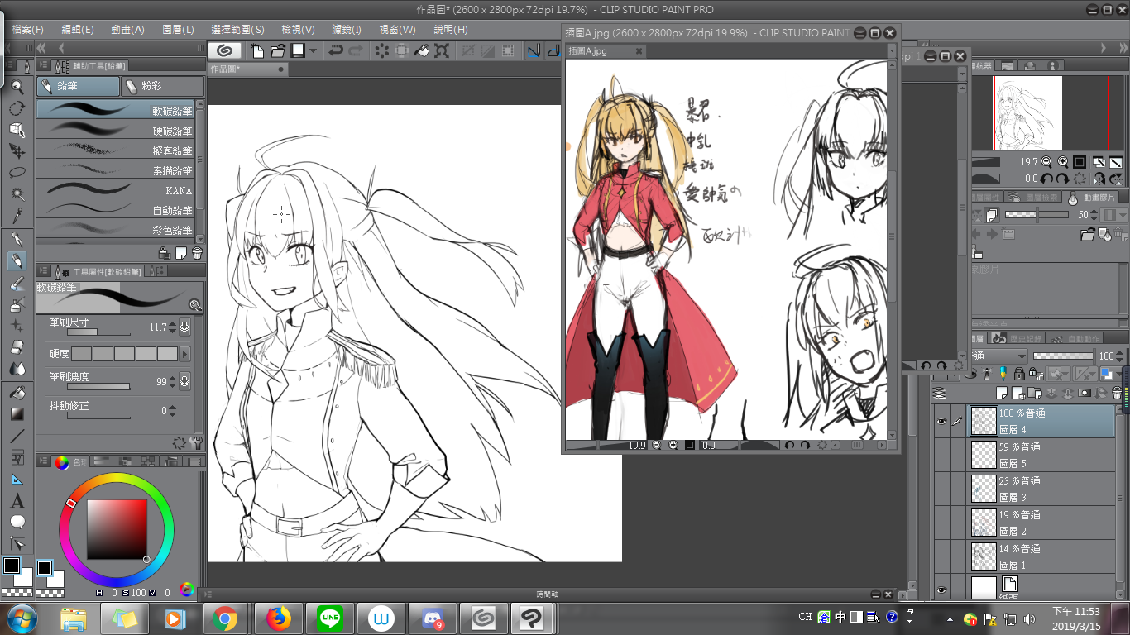
Task: Select the Pencil tool in toolbox
Action: [x=17, y=261]
